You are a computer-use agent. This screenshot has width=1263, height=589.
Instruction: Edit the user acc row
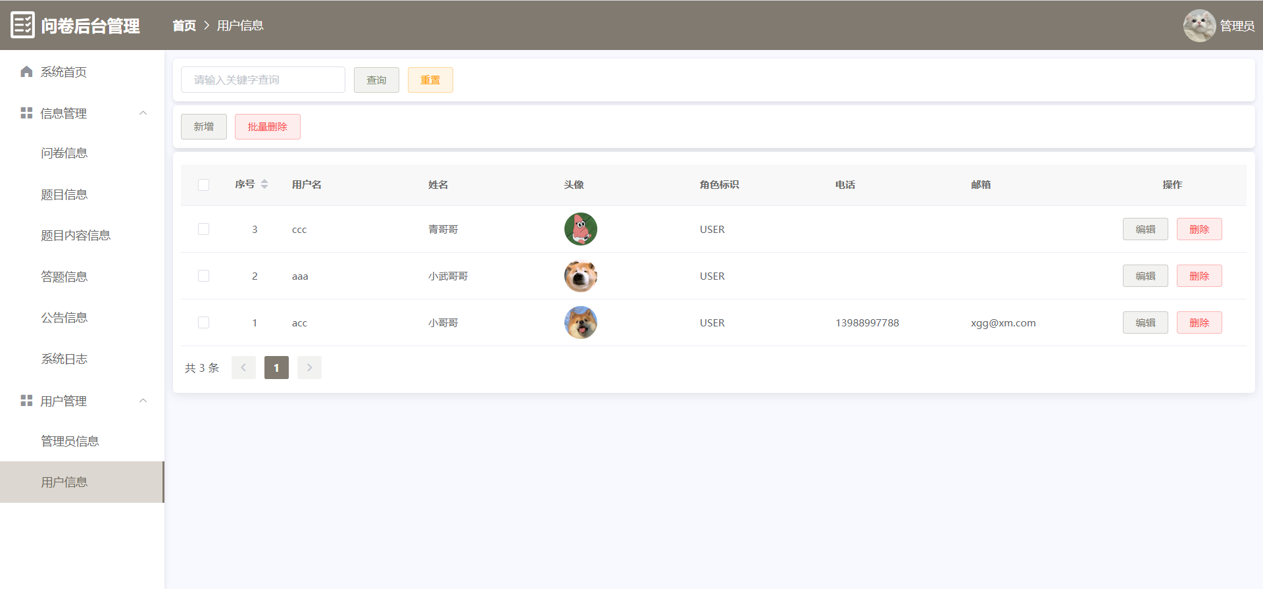point(1145,322)
